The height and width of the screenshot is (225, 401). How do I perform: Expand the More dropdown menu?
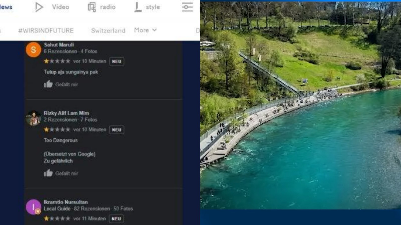(x=145, y=30)
